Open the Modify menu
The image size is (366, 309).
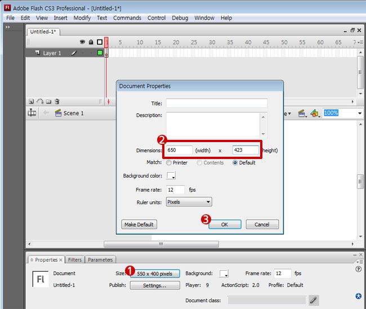pyautogui.click(x=82, y=18)
